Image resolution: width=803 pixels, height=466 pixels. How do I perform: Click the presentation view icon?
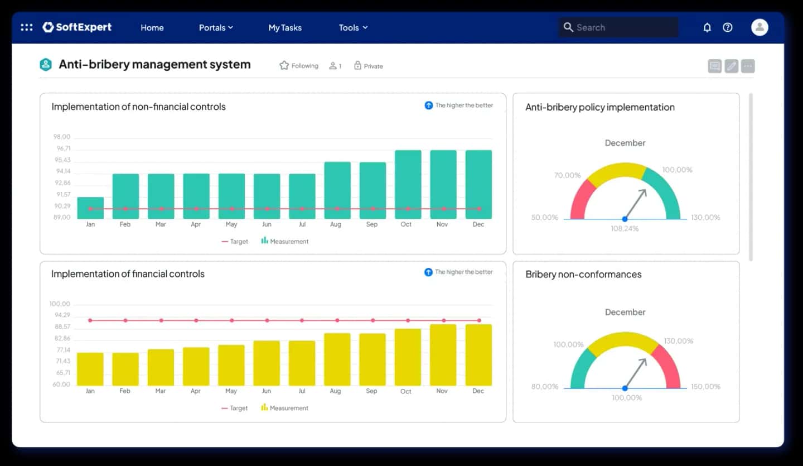click(x=714, y=66)
